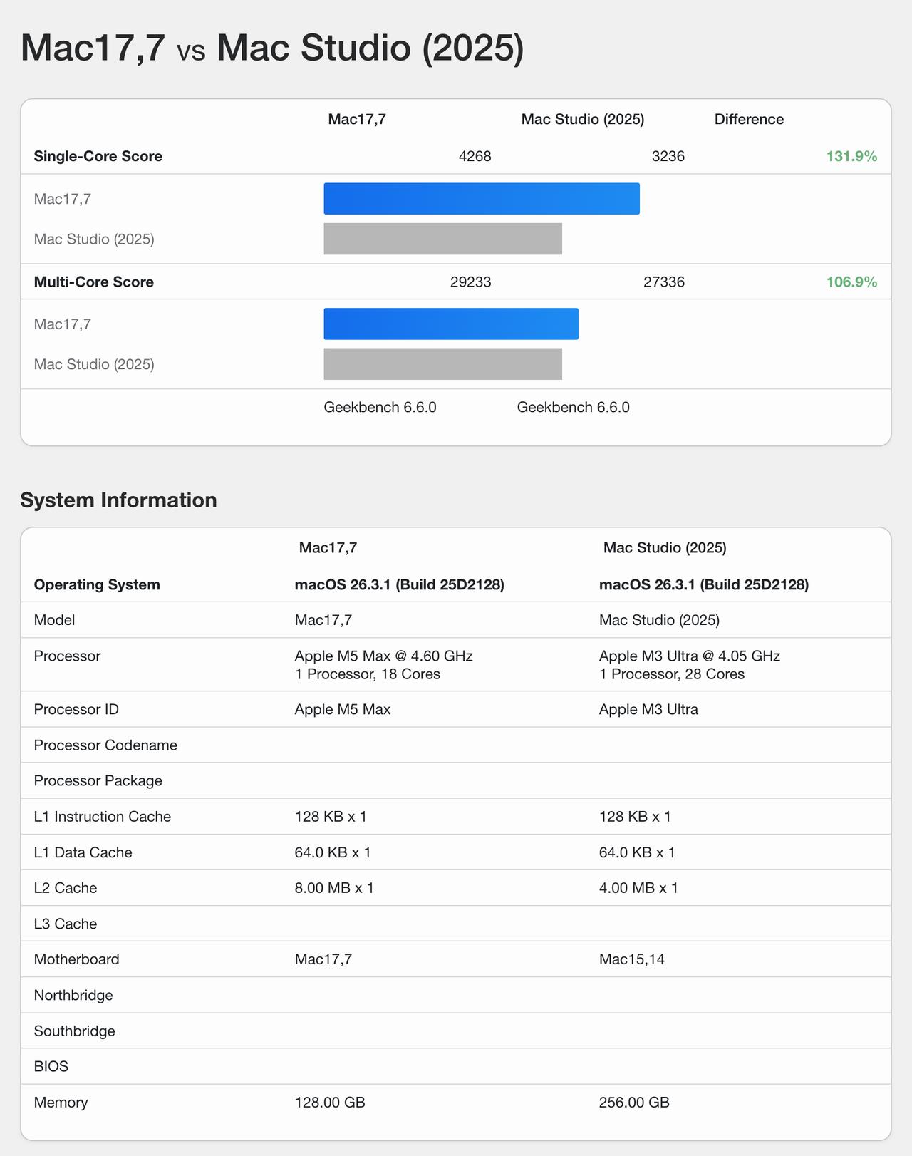Select "1 Processor, 28 Cores"
Screen dimensions: 912x1156
[672, 674]
